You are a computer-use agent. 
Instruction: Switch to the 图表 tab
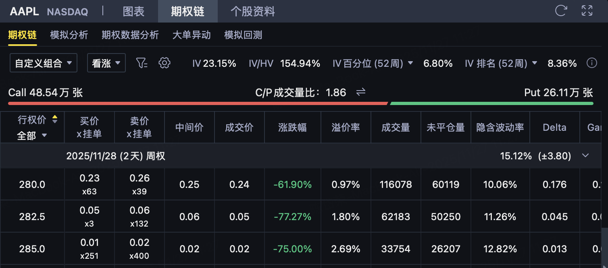click(133, 11)
